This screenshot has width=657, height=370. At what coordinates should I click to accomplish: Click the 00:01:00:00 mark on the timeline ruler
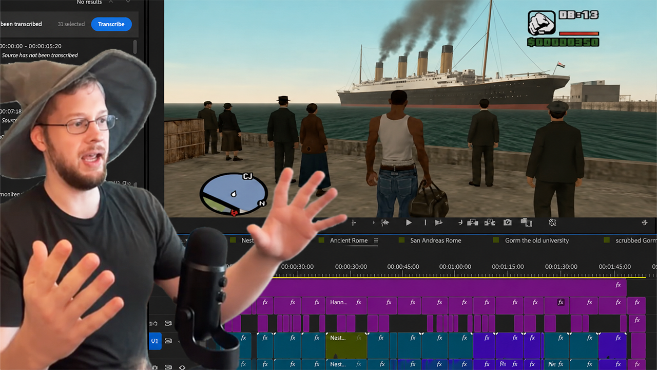click(x=455, y=267)
